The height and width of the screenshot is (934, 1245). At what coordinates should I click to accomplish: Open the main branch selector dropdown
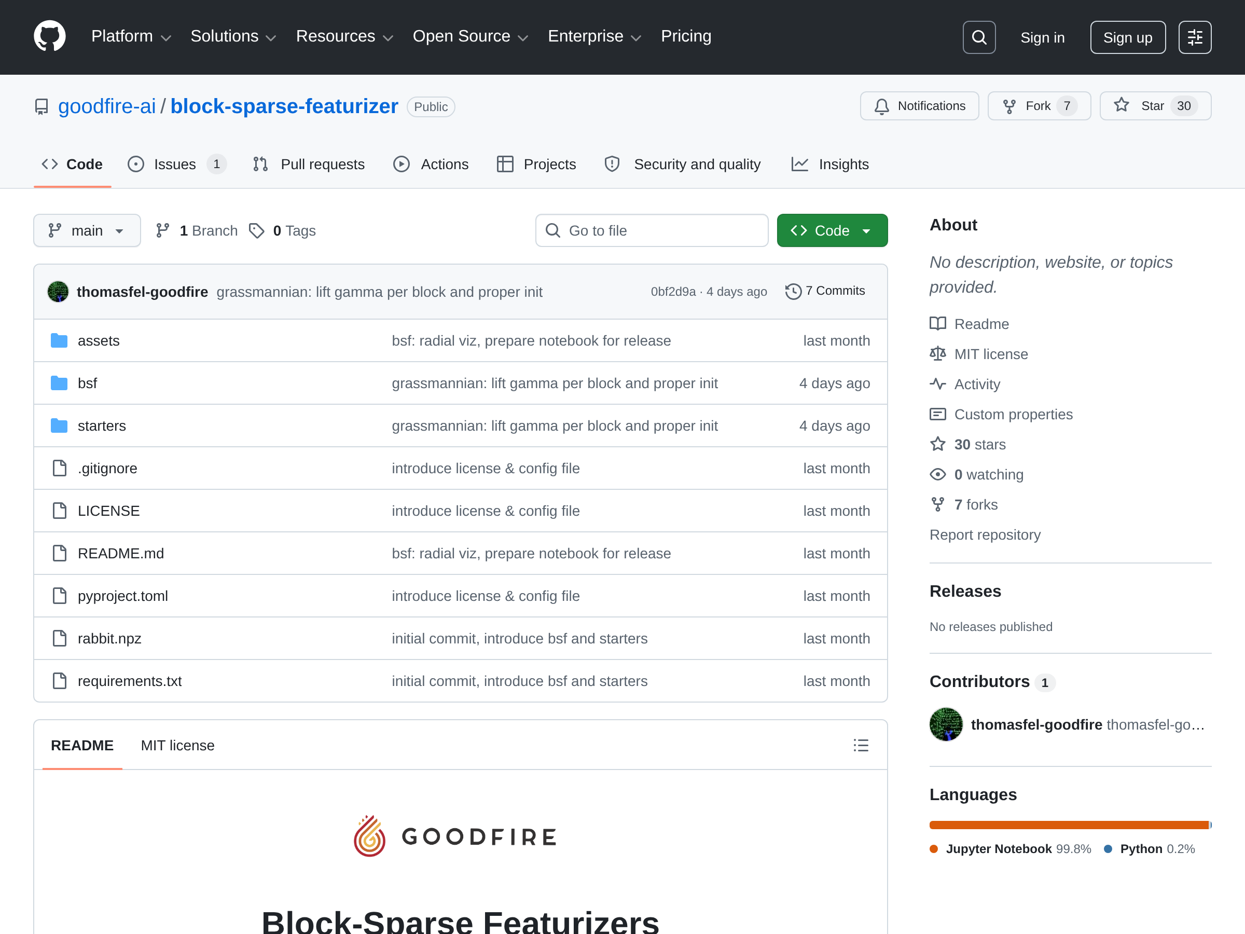[x=87, y=231]
